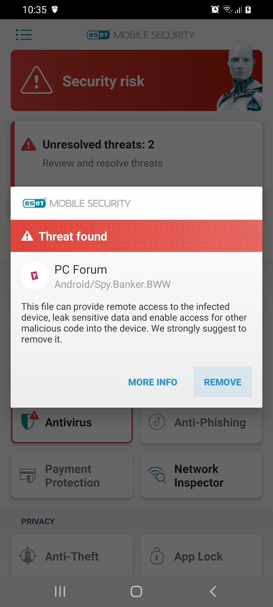Tap the alarm icon in status bar

(x=215, y=9)
